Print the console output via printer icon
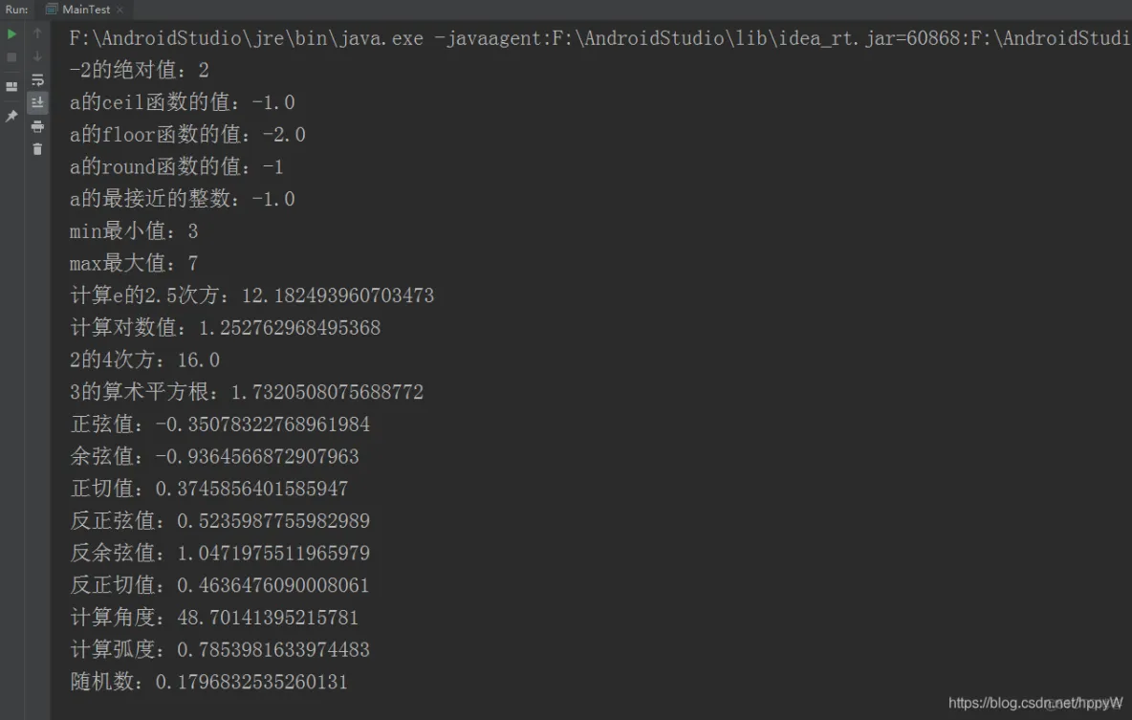The height and width of the screenshot is (720, 1132). 37,126
